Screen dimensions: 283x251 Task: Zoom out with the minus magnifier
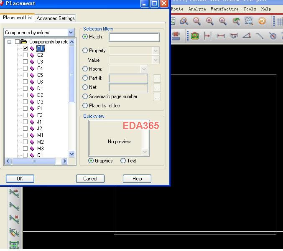[223, 21]
